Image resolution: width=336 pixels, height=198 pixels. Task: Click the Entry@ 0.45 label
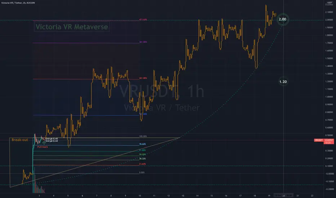[x=52, y=139]
